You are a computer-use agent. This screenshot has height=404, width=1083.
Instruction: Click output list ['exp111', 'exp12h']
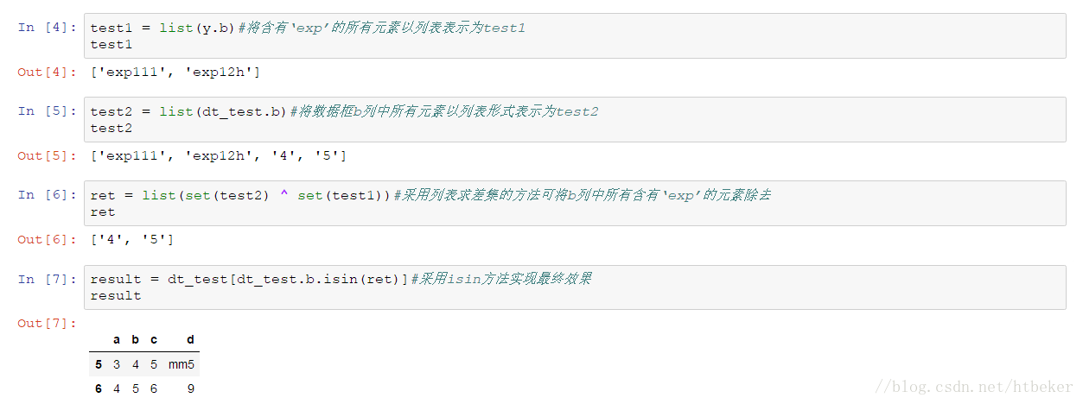pyautogui.click(x=175, y=72)
